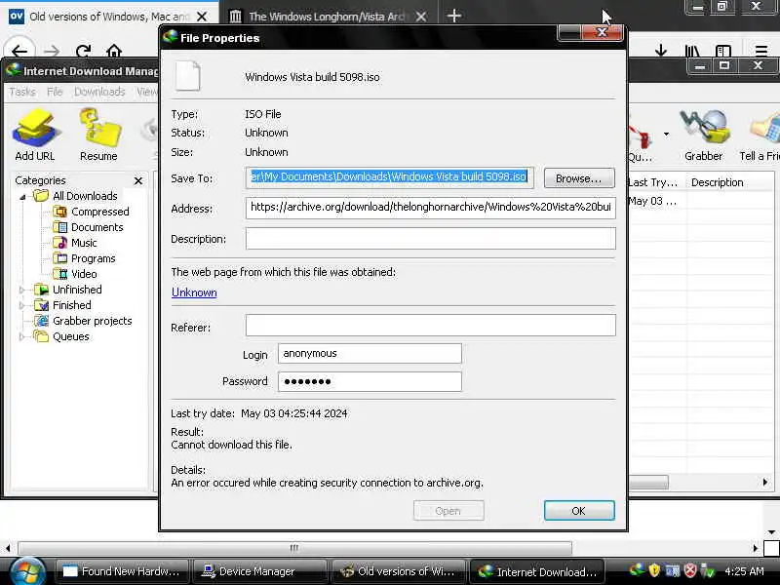Viewport: 780px width, 585px height.
Task: Open Grabber projects in categories tree
Action: pyautogui.click(x=92, y=321)
